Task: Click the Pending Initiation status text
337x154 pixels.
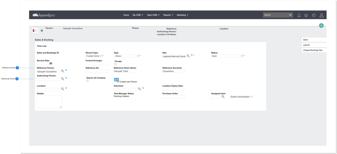Action: click(x=121, y=96)
